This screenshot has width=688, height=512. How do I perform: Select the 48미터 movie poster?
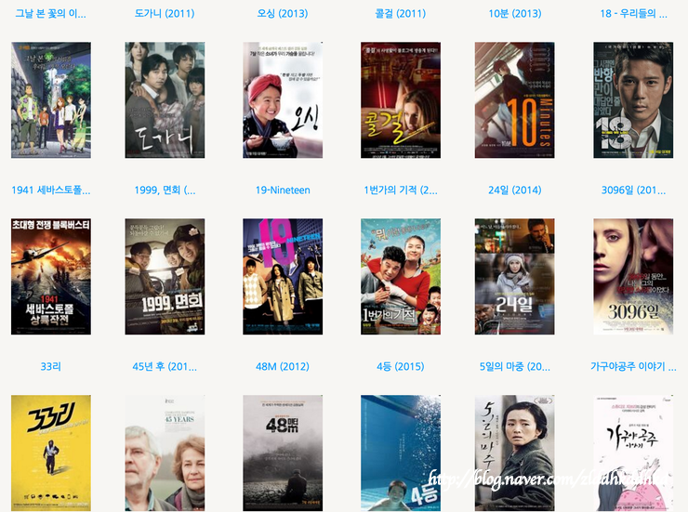coord(283,453)
